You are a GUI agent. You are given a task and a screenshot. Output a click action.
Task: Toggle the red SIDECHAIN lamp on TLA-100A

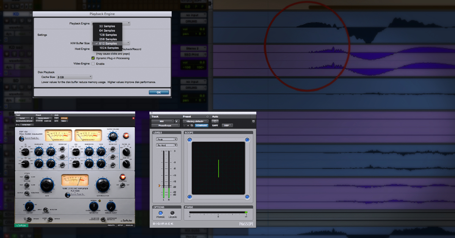[123, 177]
